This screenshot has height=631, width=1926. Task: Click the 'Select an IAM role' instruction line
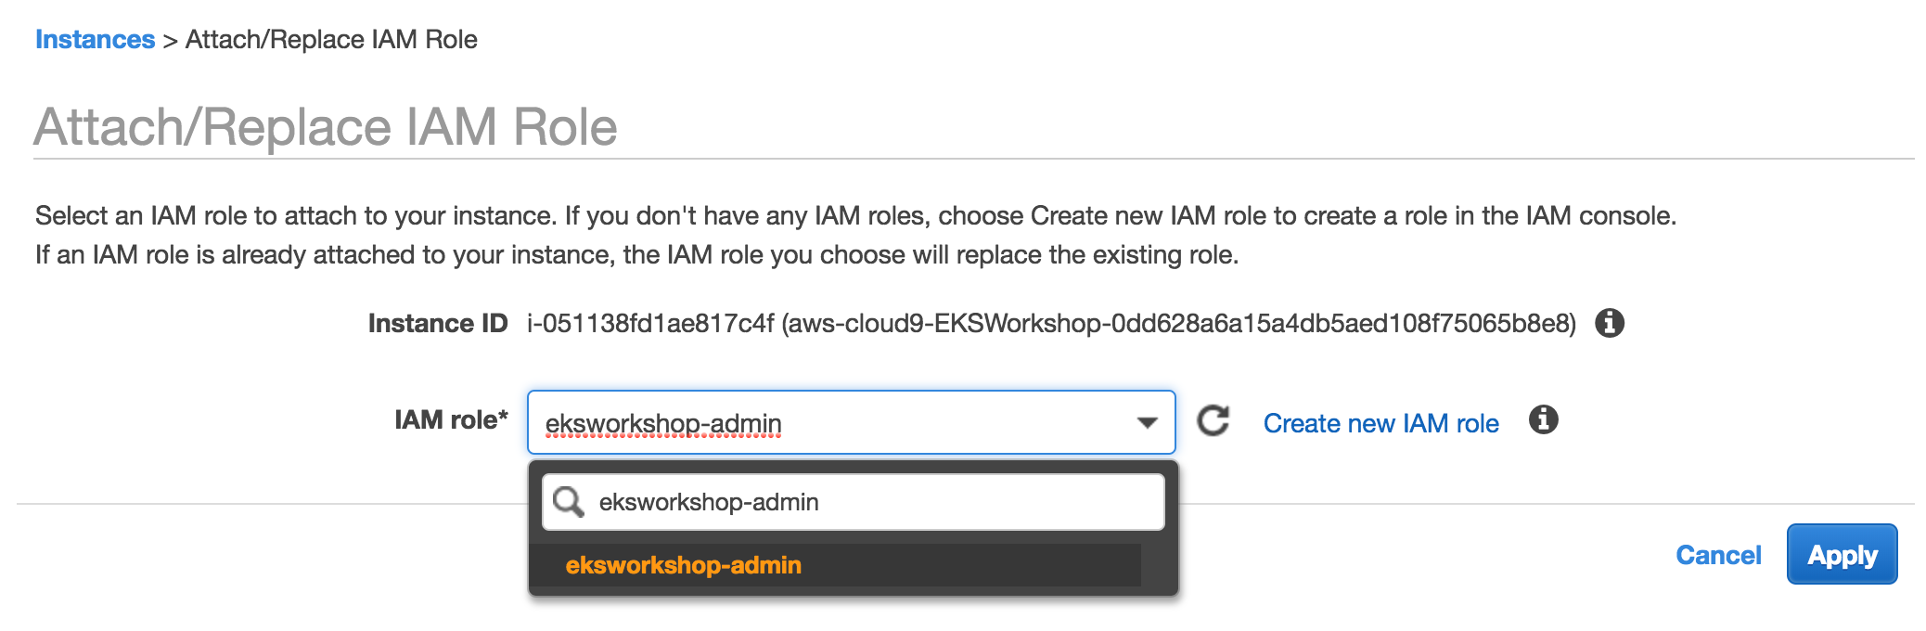point(854,215)
